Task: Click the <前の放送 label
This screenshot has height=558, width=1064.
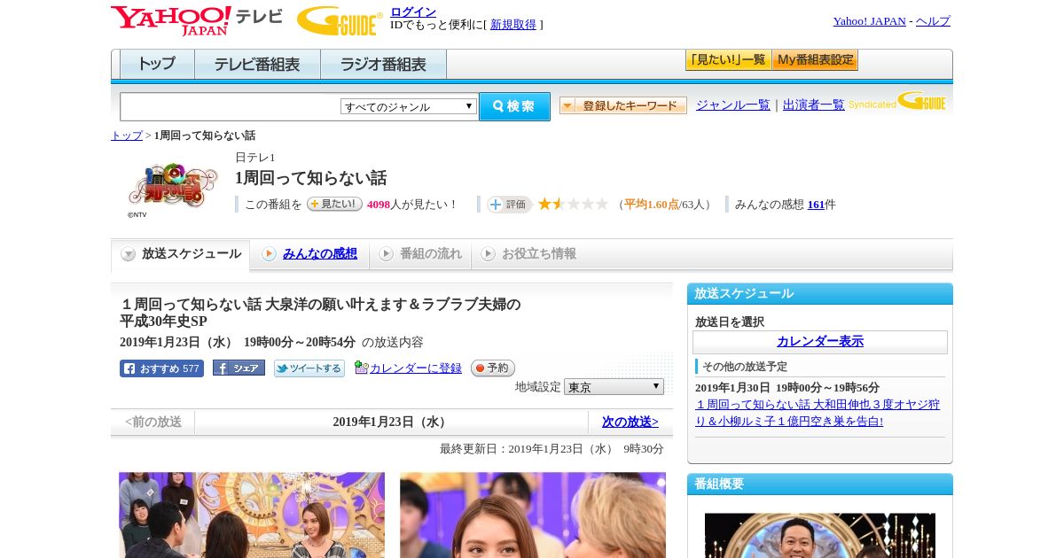Action: [153, 422]
